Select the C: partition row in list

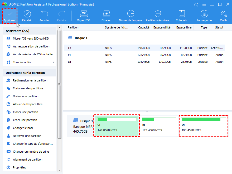pyautogui.click(x=145, y=48)
